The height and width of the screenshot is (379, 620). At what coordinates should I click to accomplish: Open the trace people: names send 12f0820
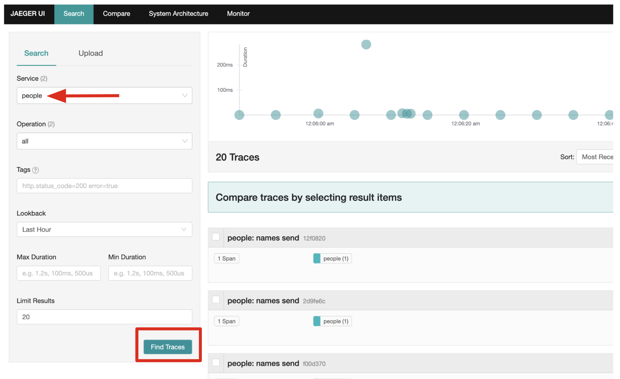pos(263,238)
